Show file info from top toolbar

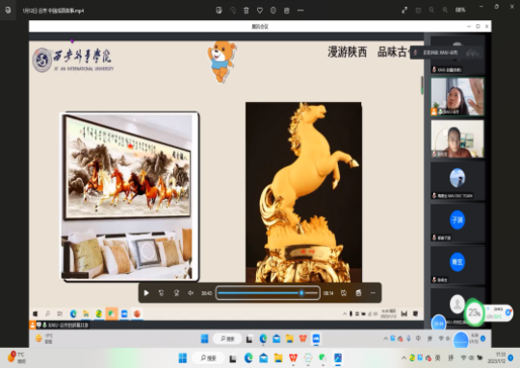(273, 11)
